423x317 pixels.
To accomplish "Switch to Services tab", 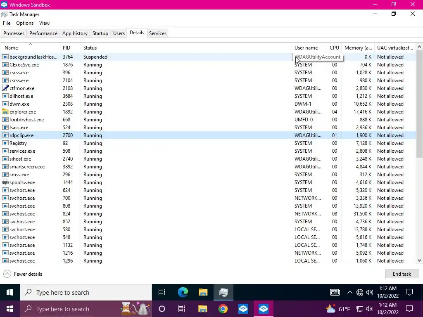I will [x=158, y=33].
